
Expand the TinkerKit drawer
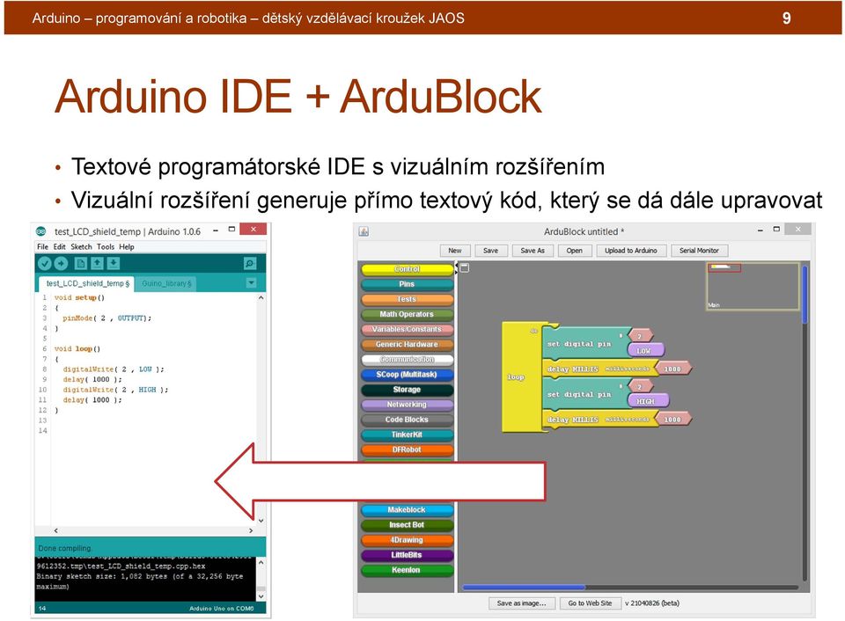407,435
